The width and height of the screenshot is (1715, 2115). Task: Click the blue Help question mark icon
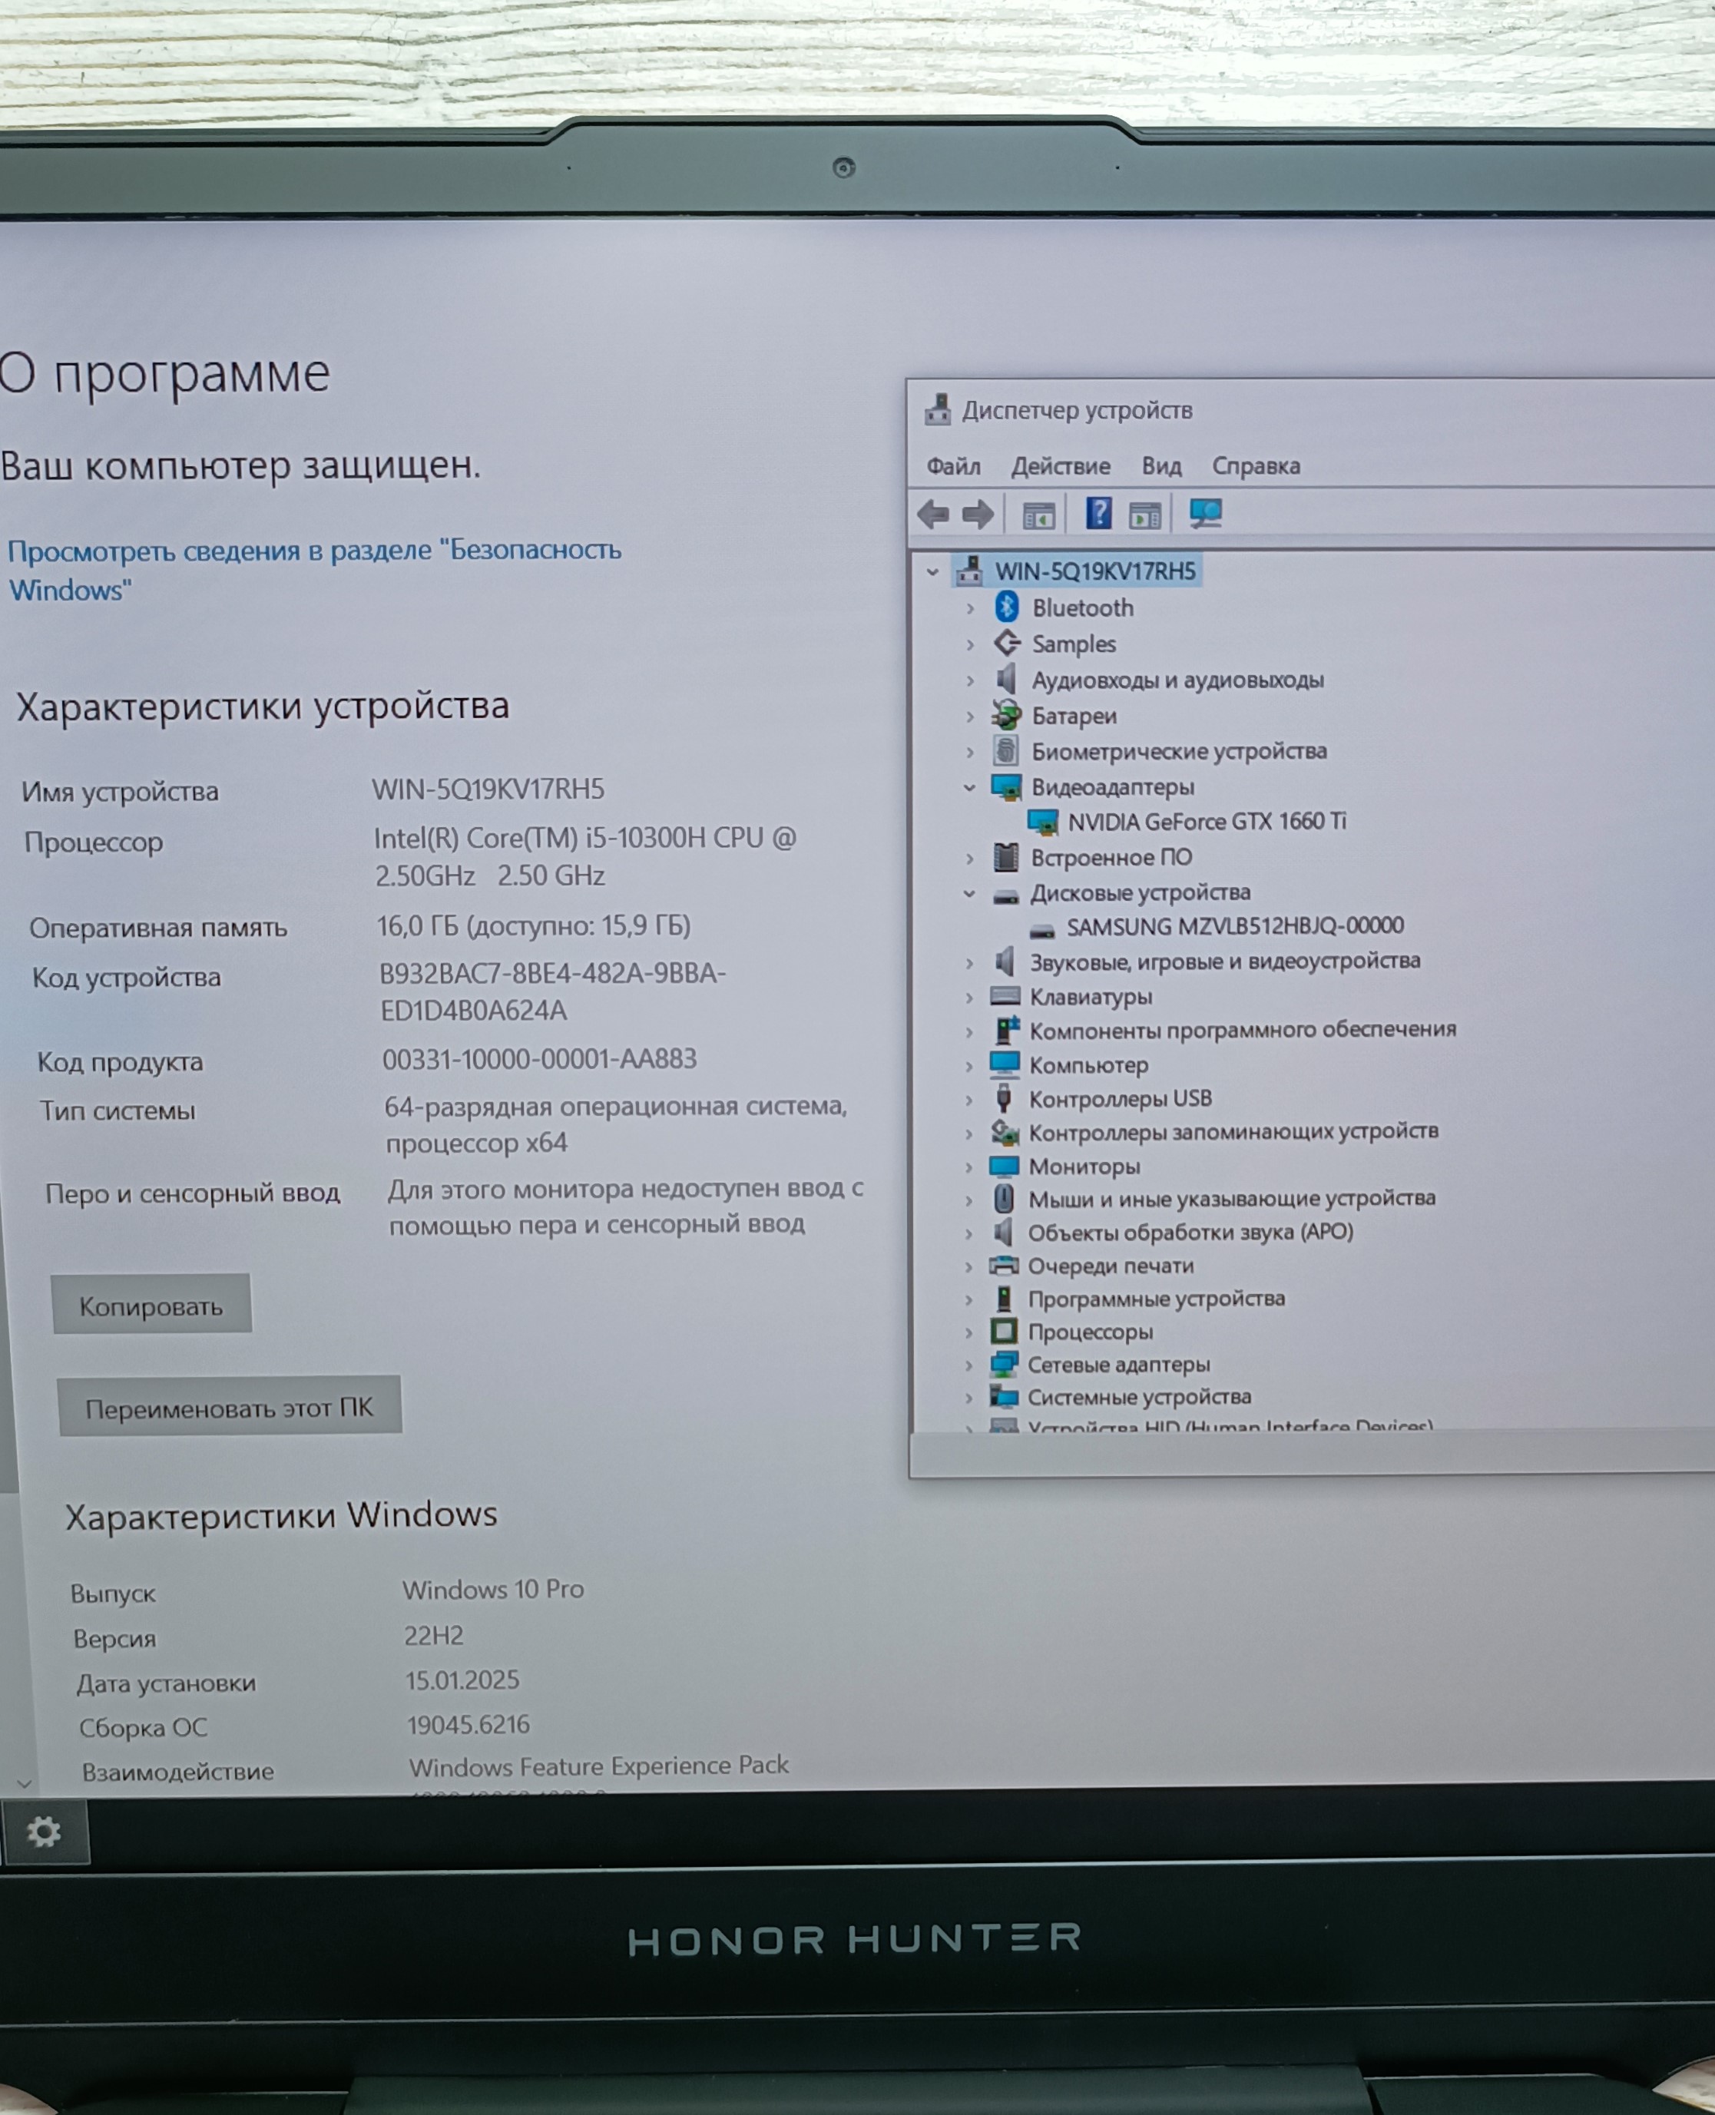(1098, 514)
